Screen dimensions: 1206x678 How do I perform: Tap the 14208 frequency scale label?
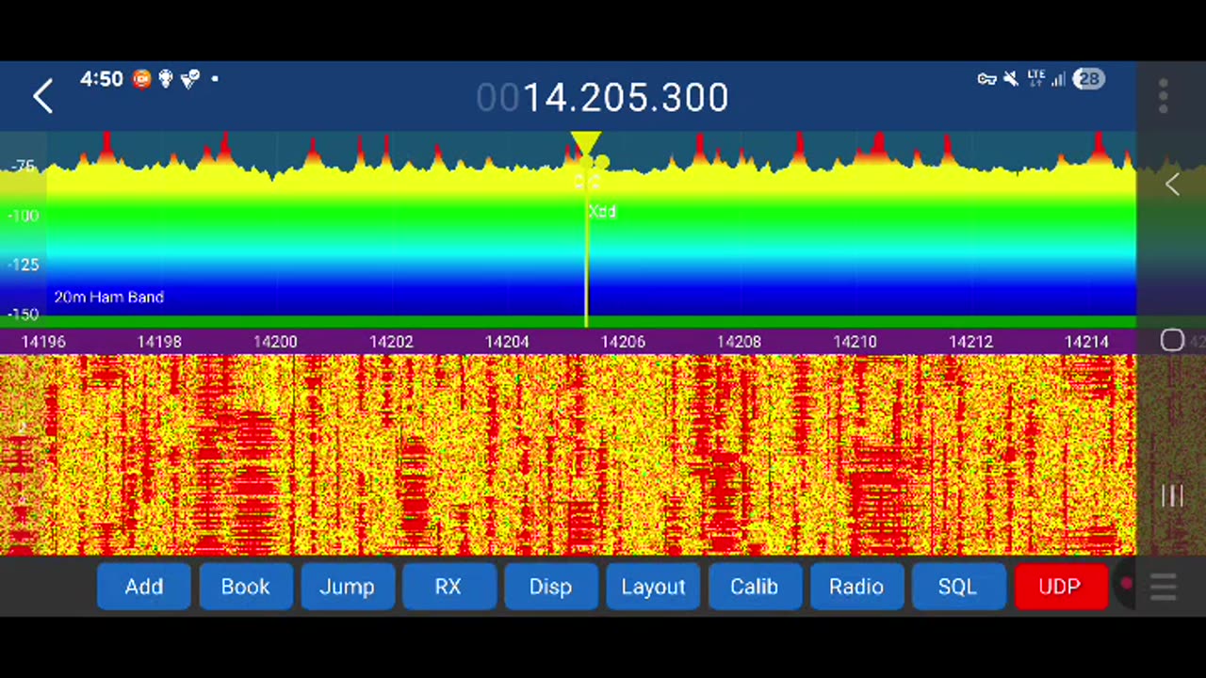(739, 341)
